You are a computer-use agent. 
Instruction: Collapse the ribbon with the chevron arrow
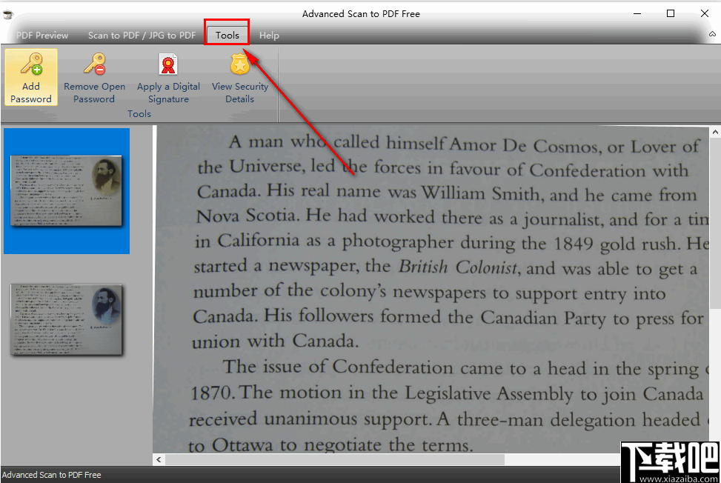click(713, 33)
